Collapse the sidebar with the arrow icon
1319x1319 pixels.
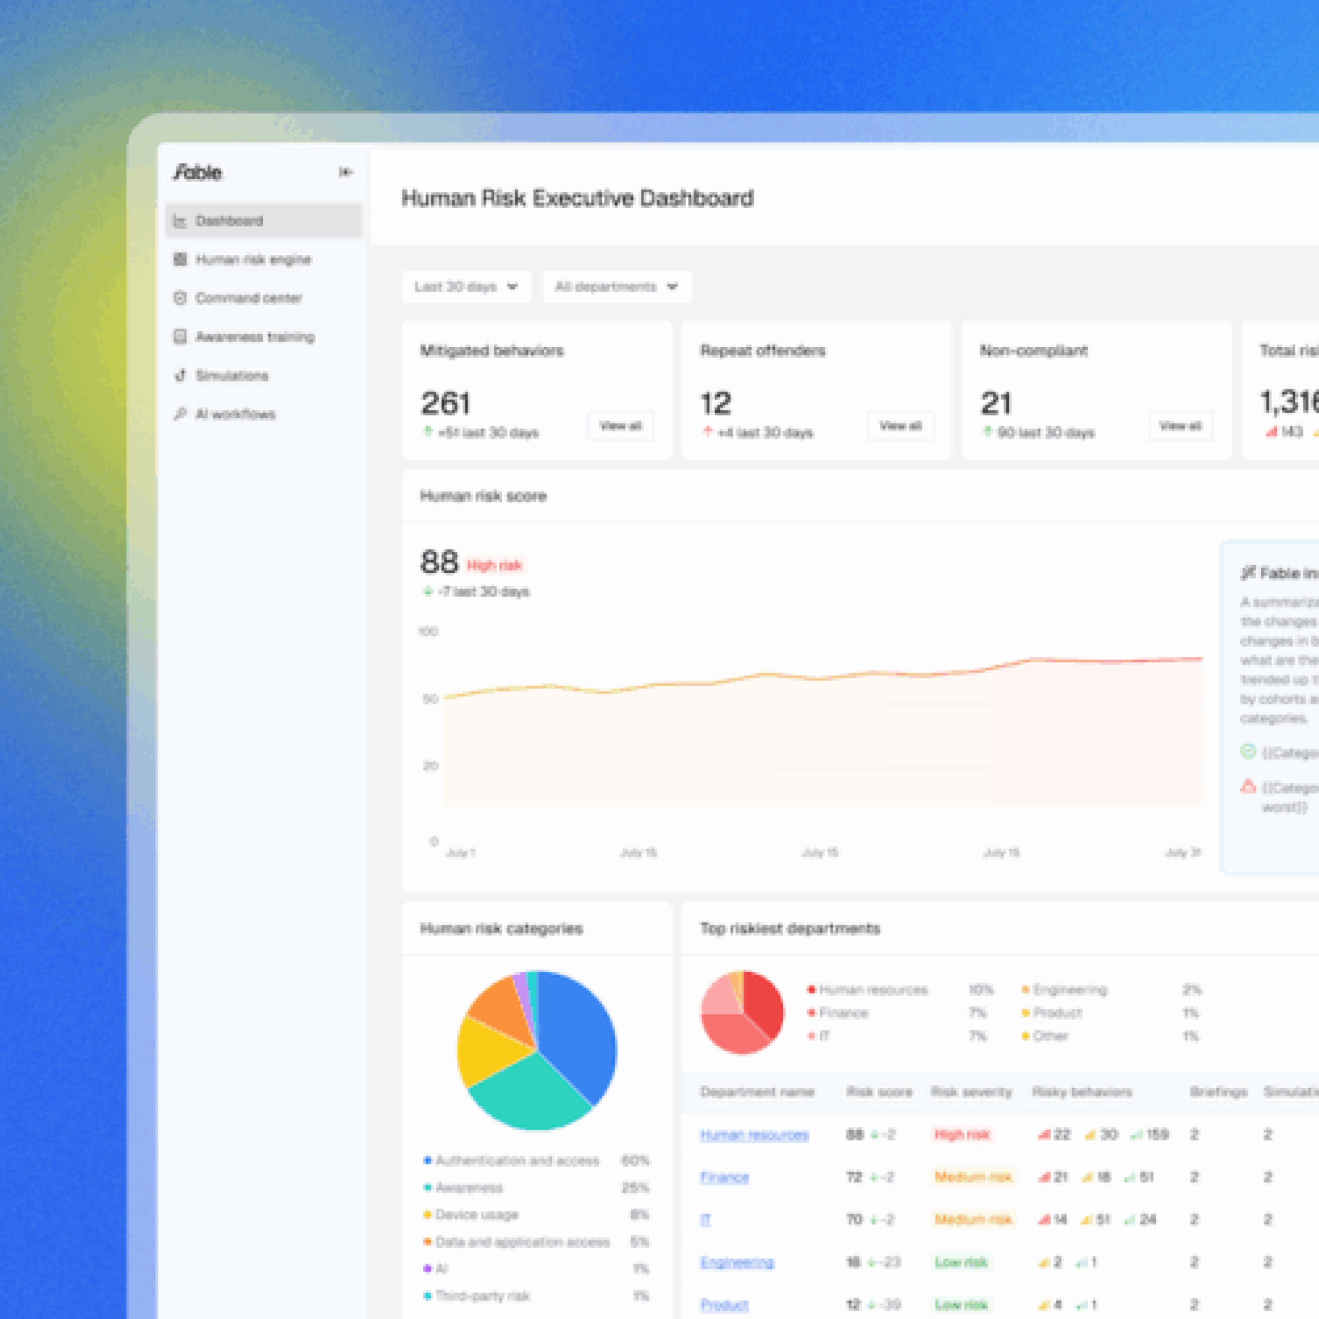345,172
